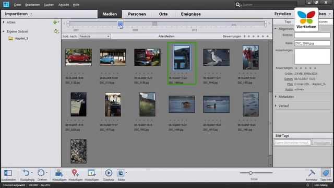Click the Ausblenden panel icon
The image size is (334, 188).
(x=8, y=173)
